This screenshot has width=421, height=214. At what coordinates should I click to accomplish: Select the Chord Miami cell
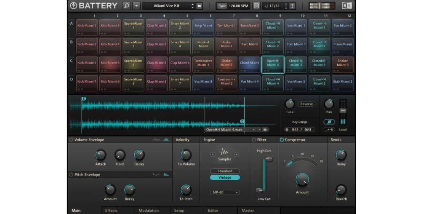pyautogui.click(x=250, y=64)
